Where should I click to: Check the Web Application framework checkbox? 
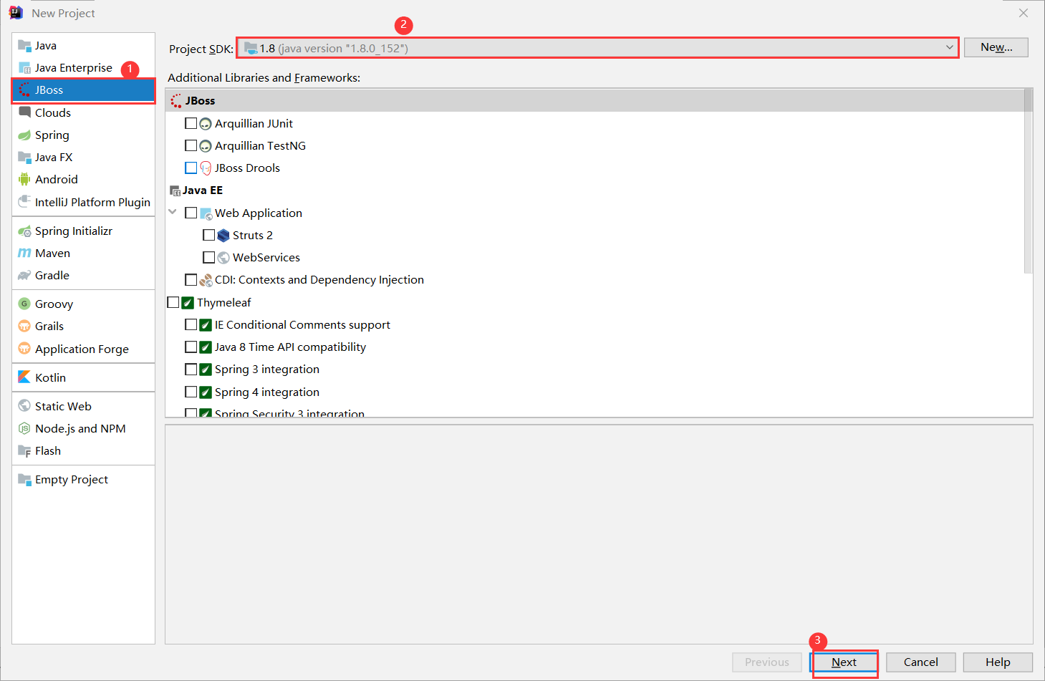191,213
